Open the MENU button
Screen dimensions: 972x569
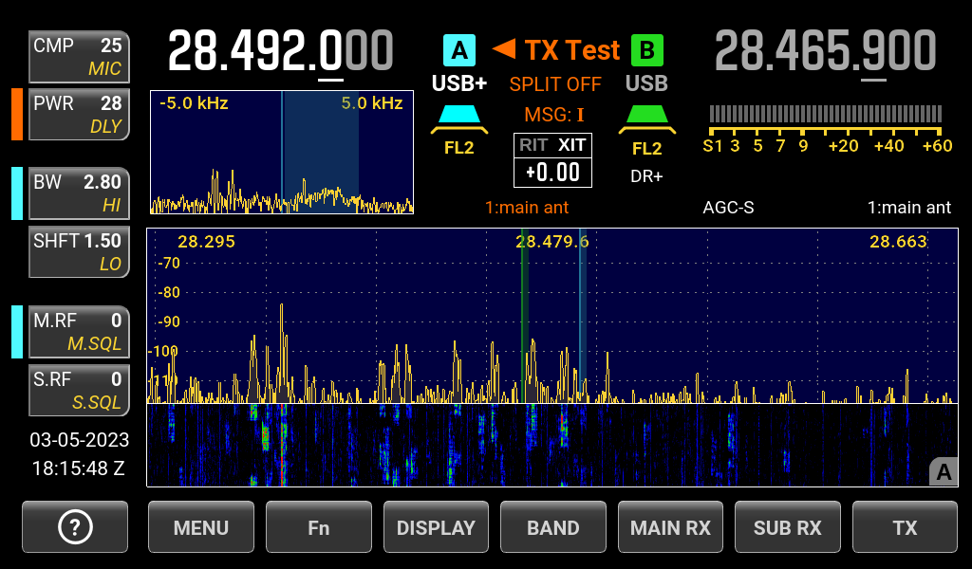coord(201,527)
